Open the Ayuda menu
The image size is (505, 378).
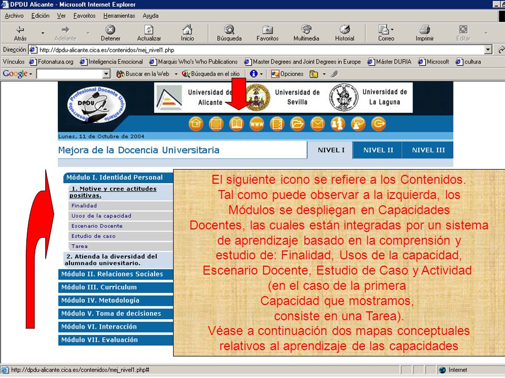pyautogui.click(x=150, y=16)
